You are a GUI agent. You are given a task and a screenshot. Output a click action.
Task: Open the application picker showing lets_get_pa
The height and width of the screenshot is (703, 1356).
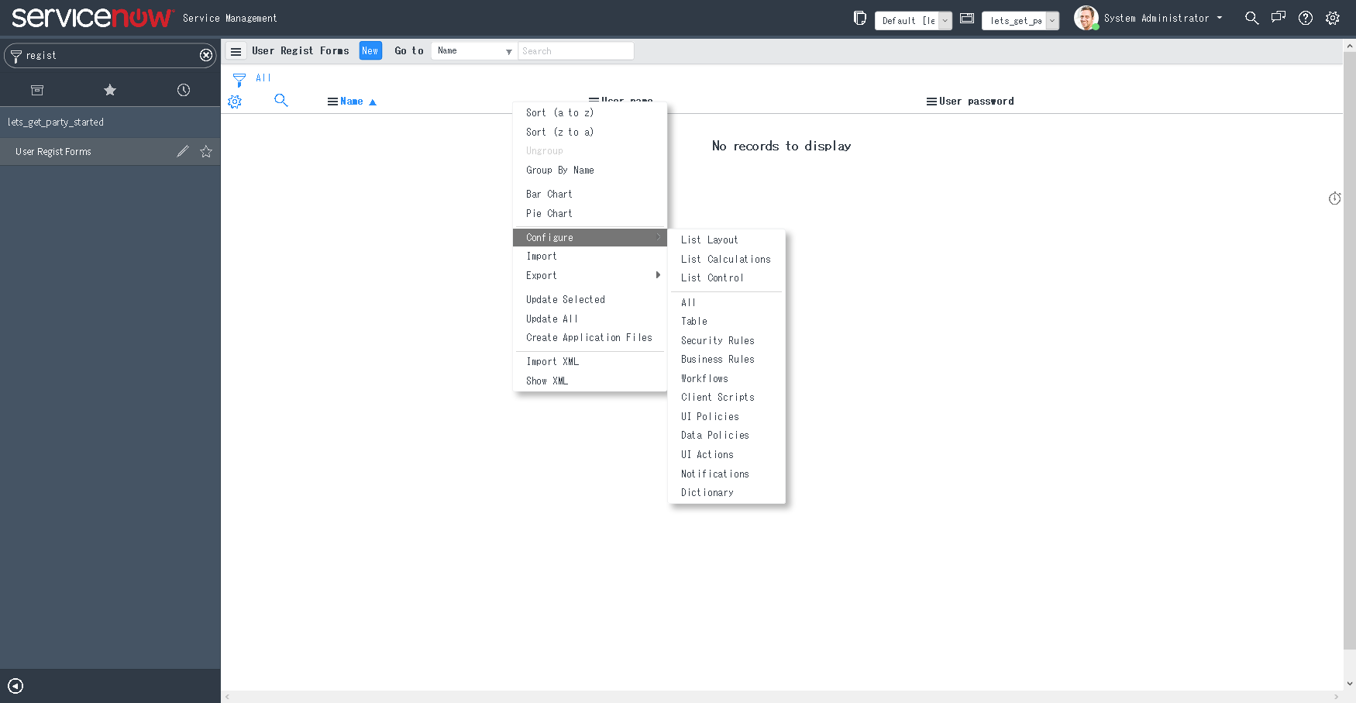[1020, 20]
